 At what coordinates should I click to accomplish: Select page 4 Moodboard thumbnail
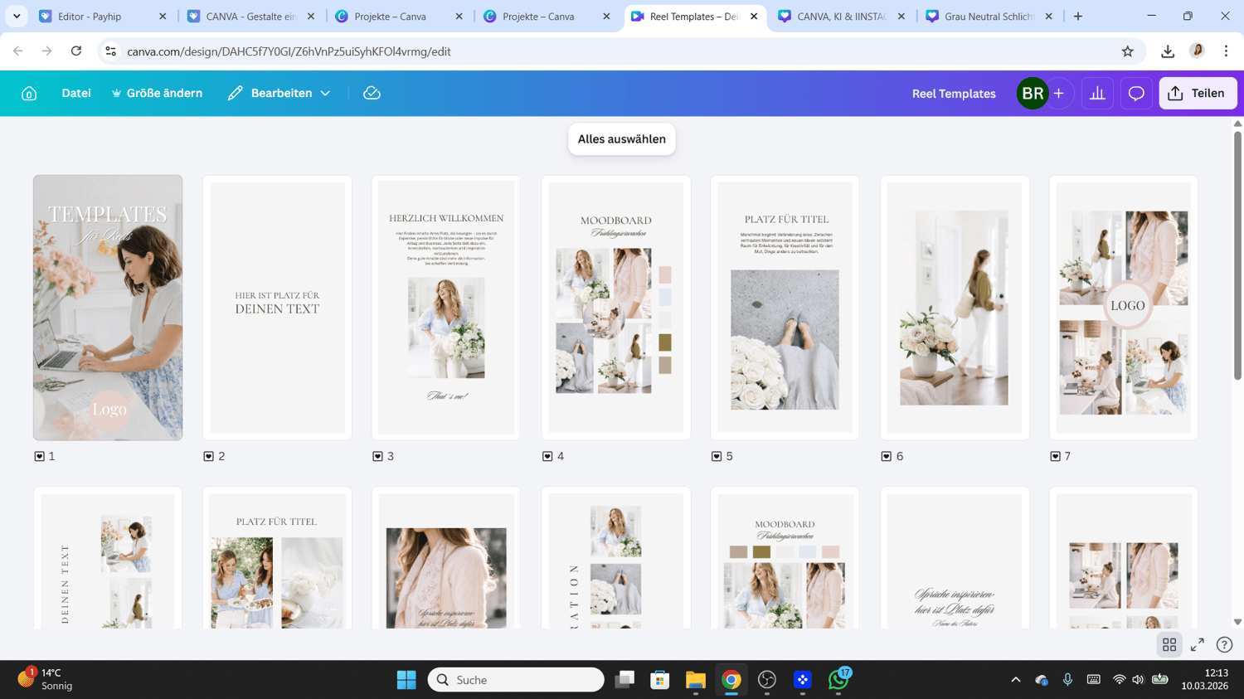[616, 308]
